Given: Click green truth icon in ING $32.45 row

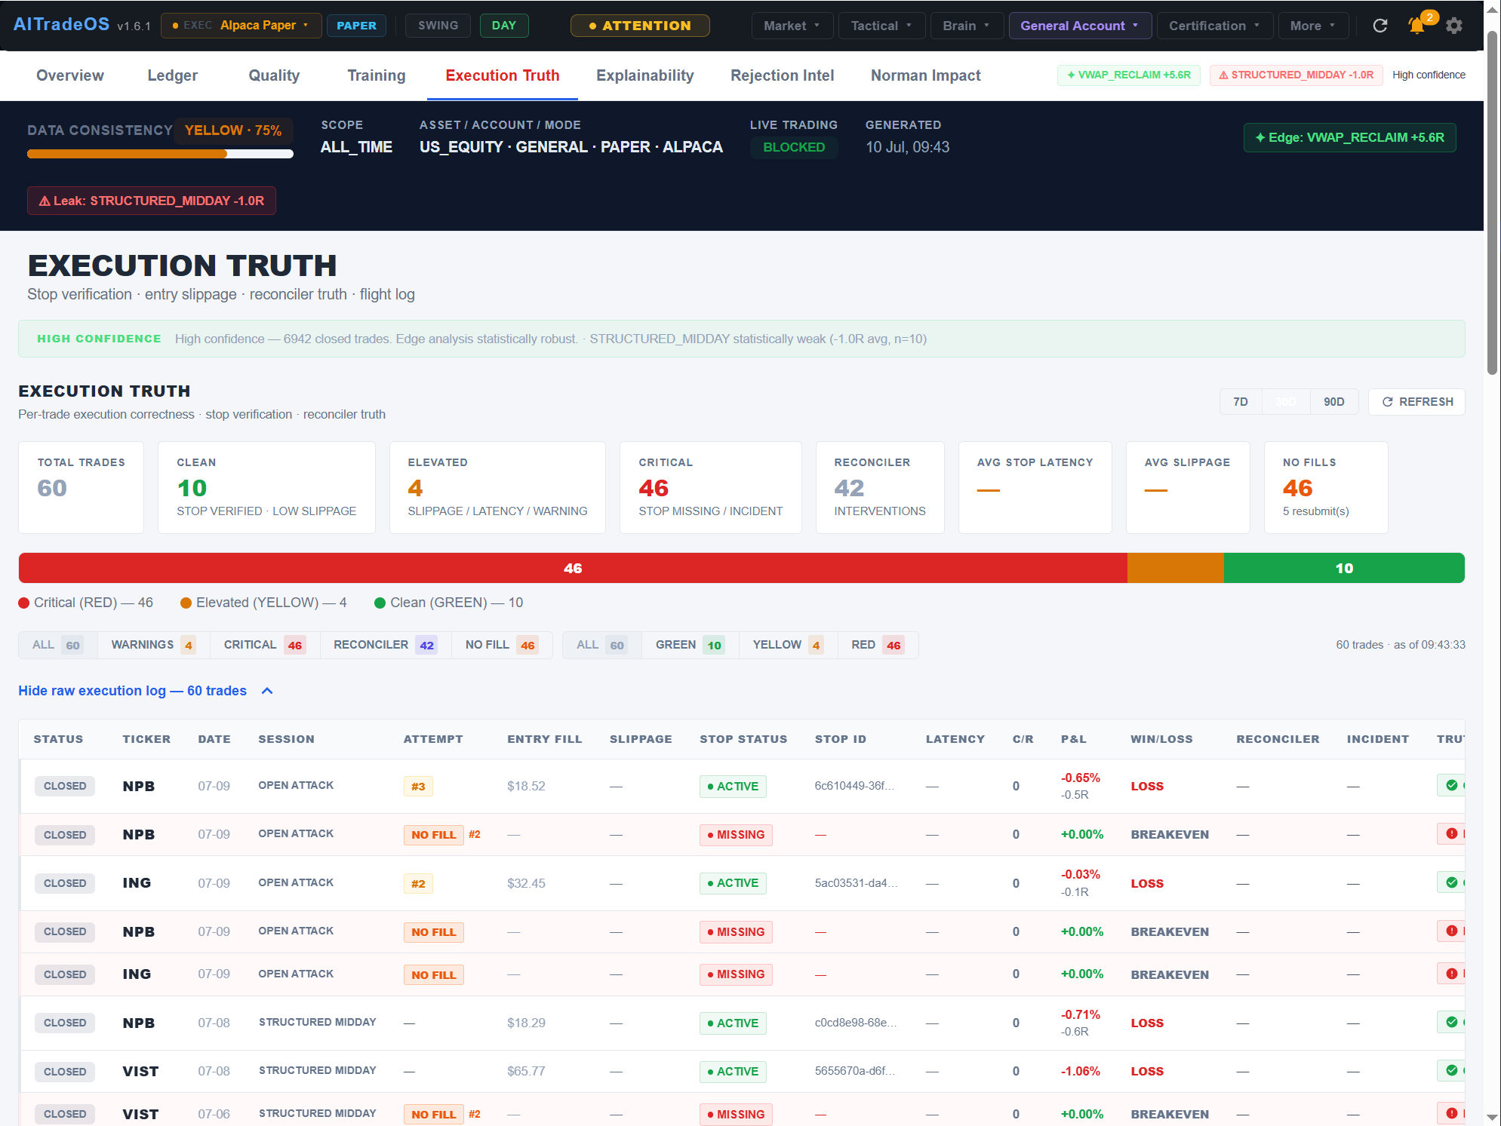Looking at the screenshot, I should click(x=1451, y=882).
